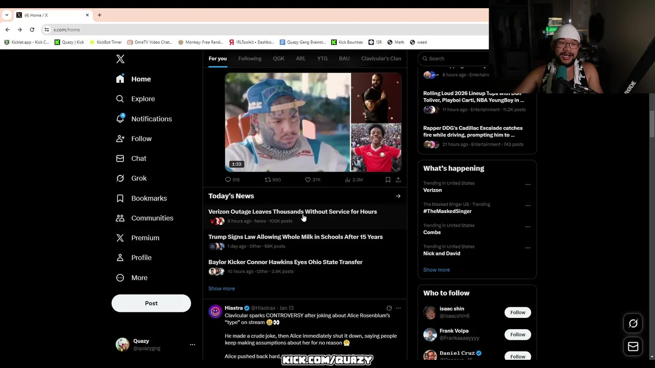Open KickBot Timer bookmark
Viewport: 655px width, 368px height.
point(105,42)
